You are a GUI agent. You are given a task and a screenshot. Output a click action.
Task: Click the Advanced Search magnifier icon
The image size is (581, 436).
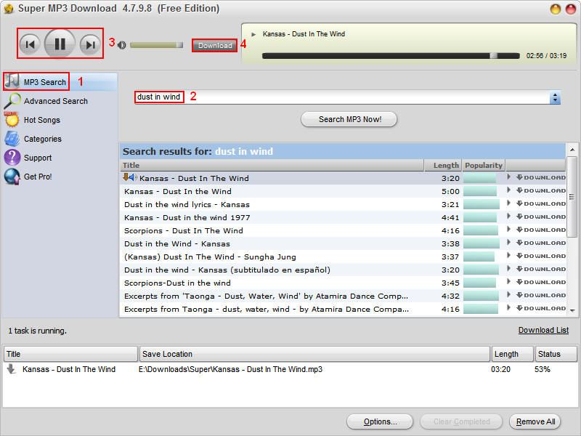tap(12, 100)
